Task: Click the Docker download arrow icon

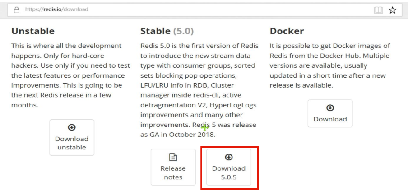Action: 330,108
